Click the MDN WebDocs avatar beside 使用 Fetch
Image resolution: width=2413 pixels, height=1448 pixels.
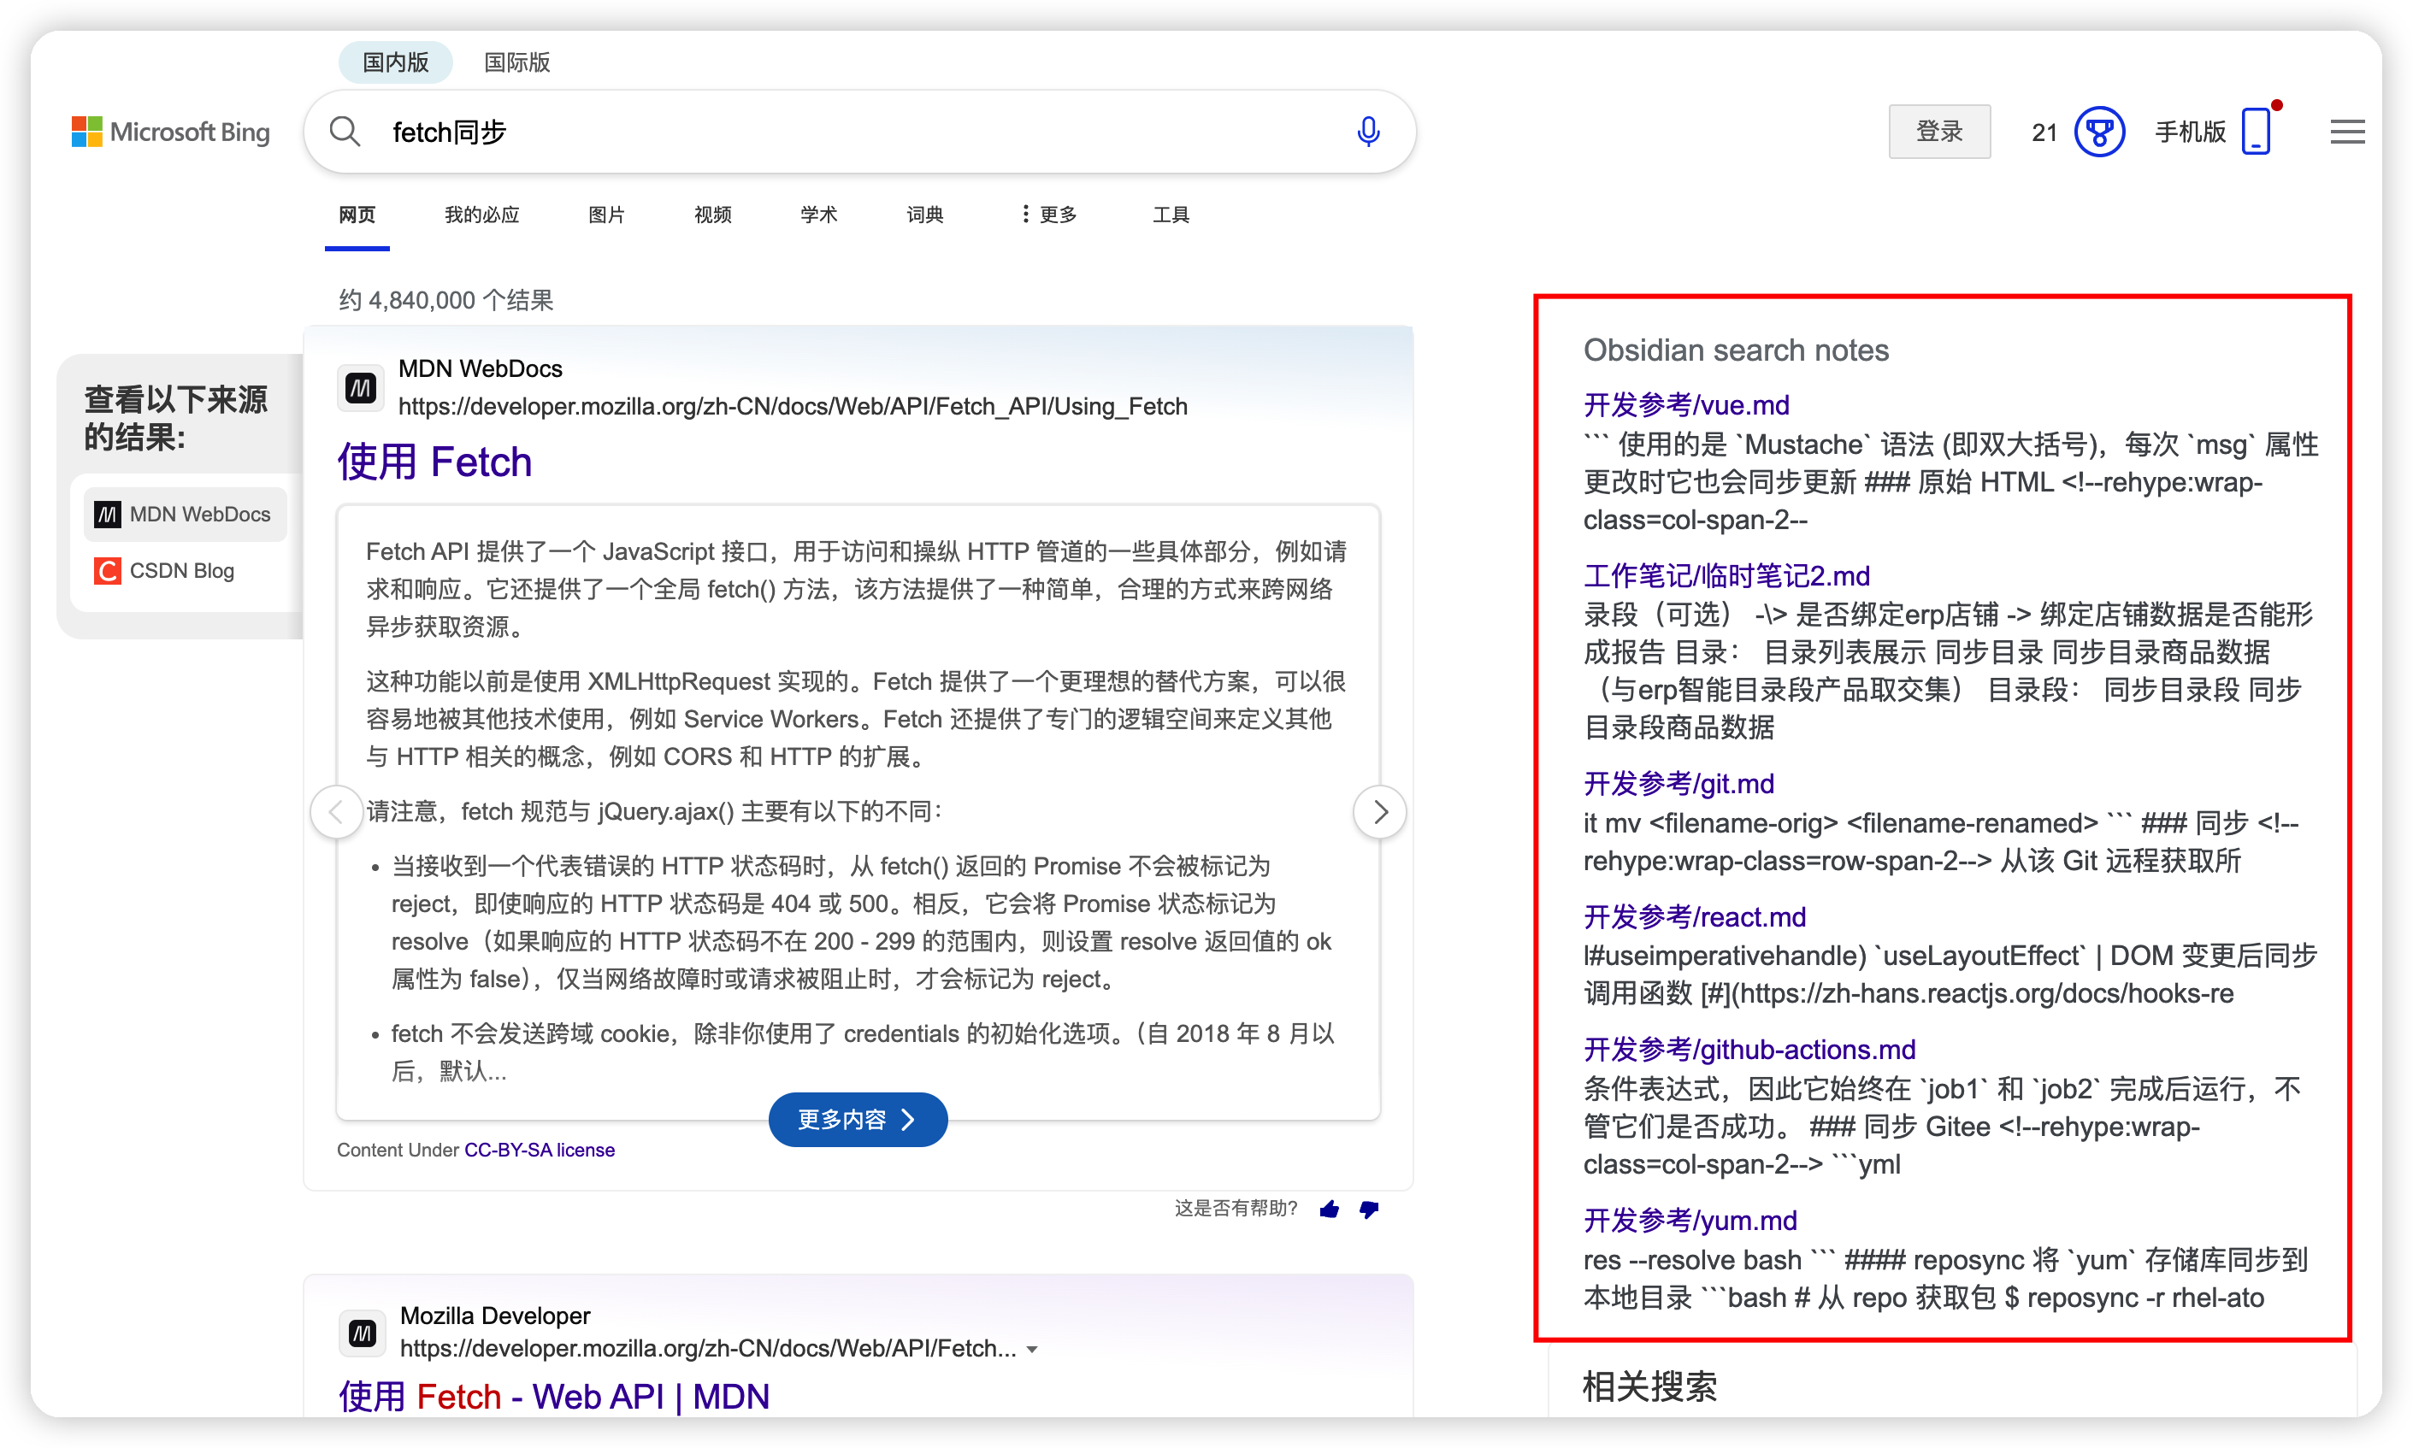360,387
